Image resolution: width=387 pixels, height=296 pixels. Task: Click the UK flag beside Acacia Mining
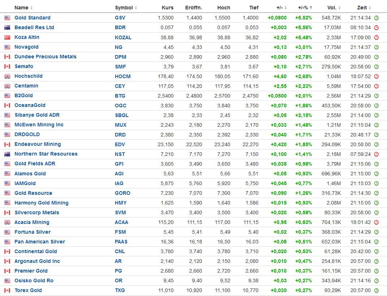pyautogui.click(x=8, y=222)
